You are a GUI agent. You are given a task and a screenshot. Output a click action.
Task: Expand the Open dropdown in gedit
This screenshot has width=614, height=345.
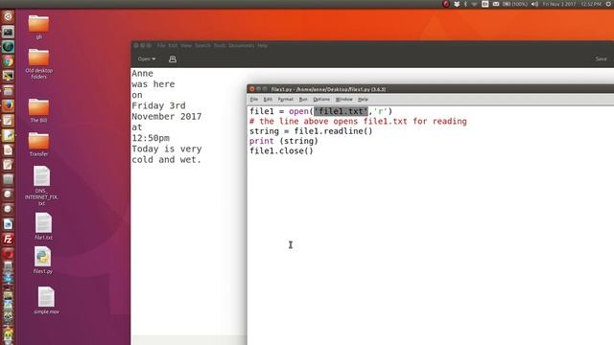[147, 59]
